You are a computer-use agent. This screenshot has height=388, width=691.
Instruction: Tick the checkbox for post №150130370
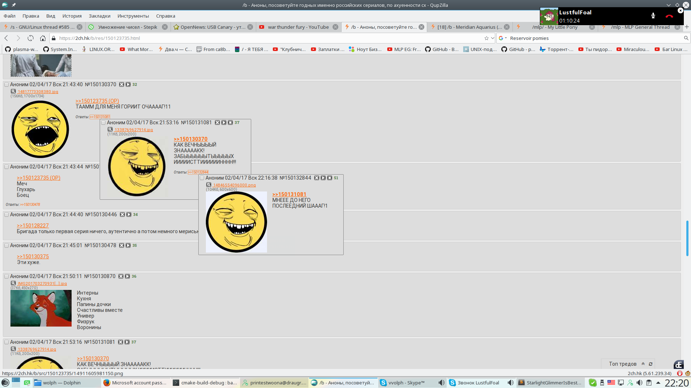click(6, 84)
